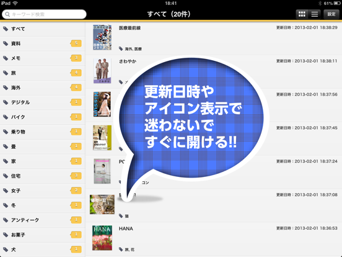Select the 資料 tag
This screenshot has width=342, height=257.
(43, 43)
